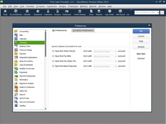Switch to My Preferences tab
This screenshot has width=166, height=124.
59,30
